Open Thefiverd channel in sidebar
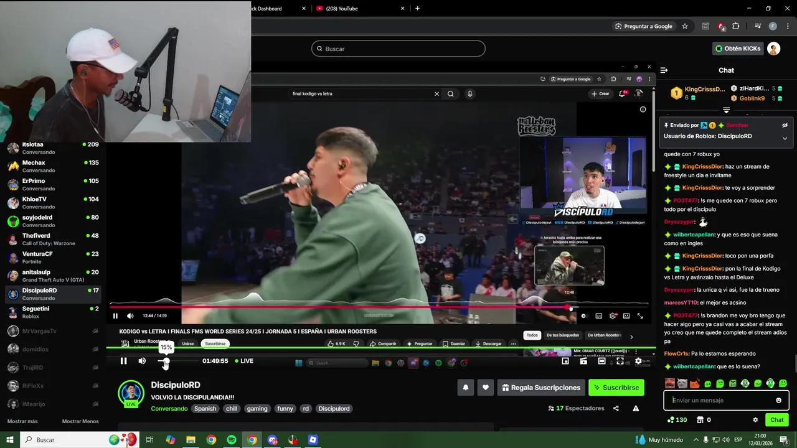Screen dimensions: 797x448 (x=53, y=240)
